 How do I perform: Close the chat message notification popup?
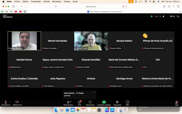[94, 92]
